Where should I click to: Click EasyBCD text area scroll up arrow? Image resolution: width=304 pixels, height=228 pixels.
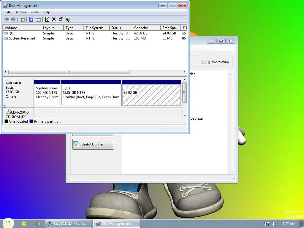pos(230,74)
